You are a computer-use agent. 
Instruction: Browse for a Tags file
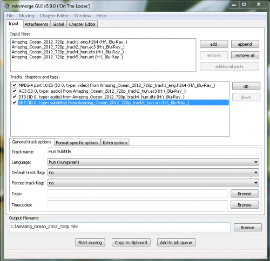(x=245, y=194)
